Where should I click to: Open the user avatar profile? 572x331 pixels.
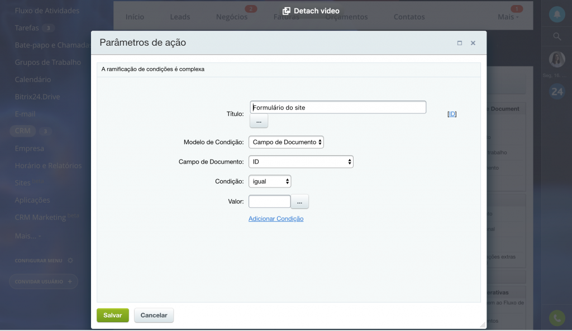point(557,59)
